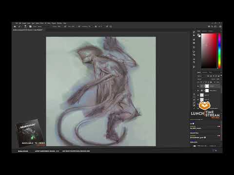The image size is (234, 175).
Task: Switch to the Layers tab
Action: pos(199,72)
